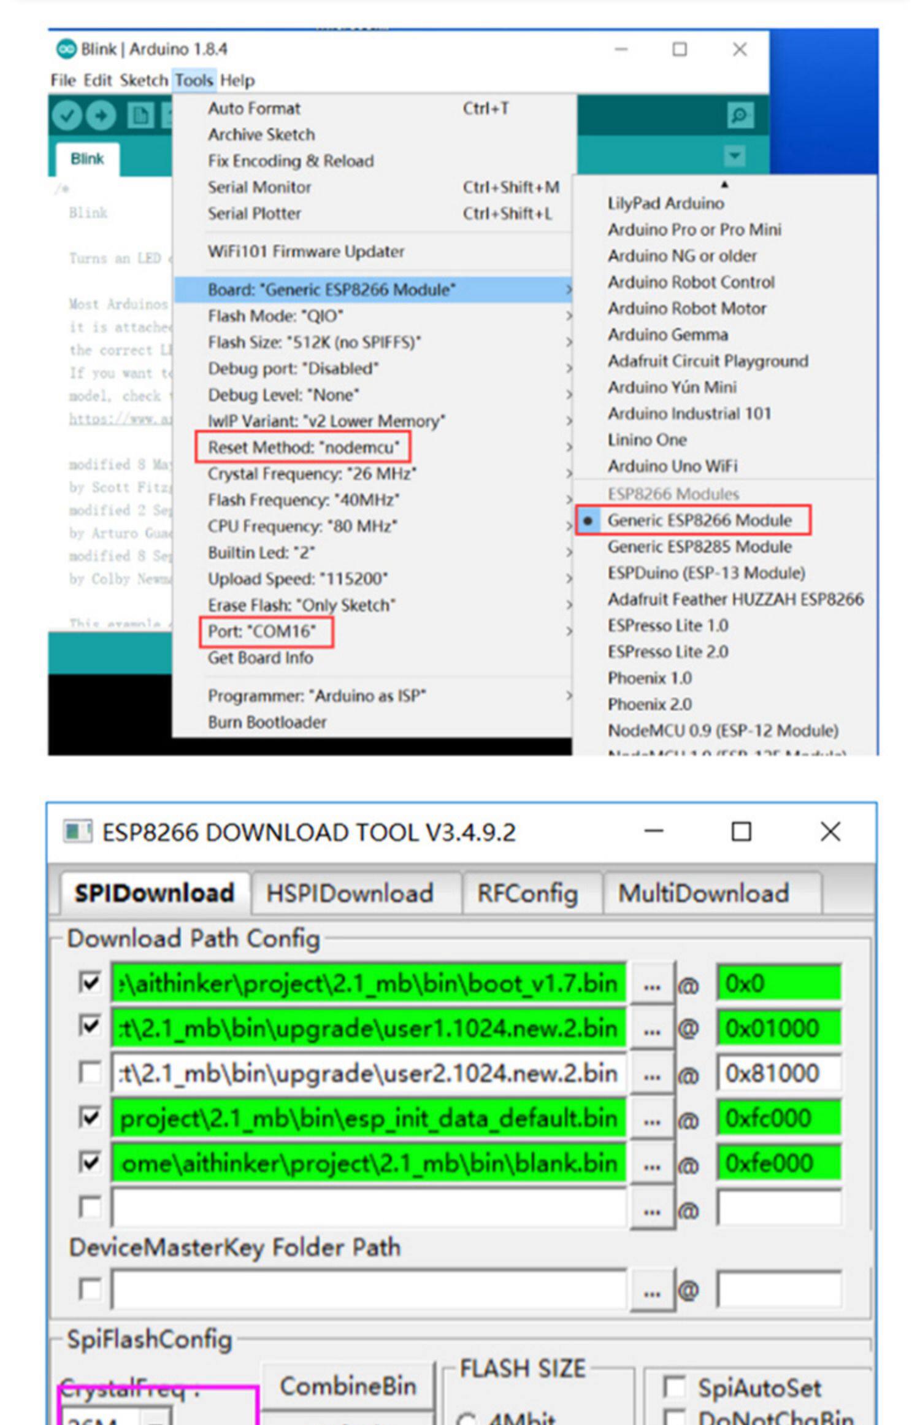Click the CombineBin button
This screenshot has height=1425, width=920.
coord(348,1386)
